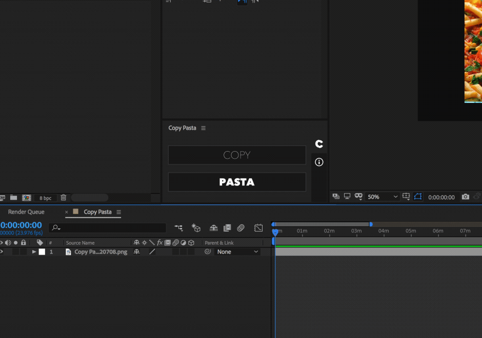Toggle lock box on layer 1 row

pyautogui.click(x=24, y=252)
